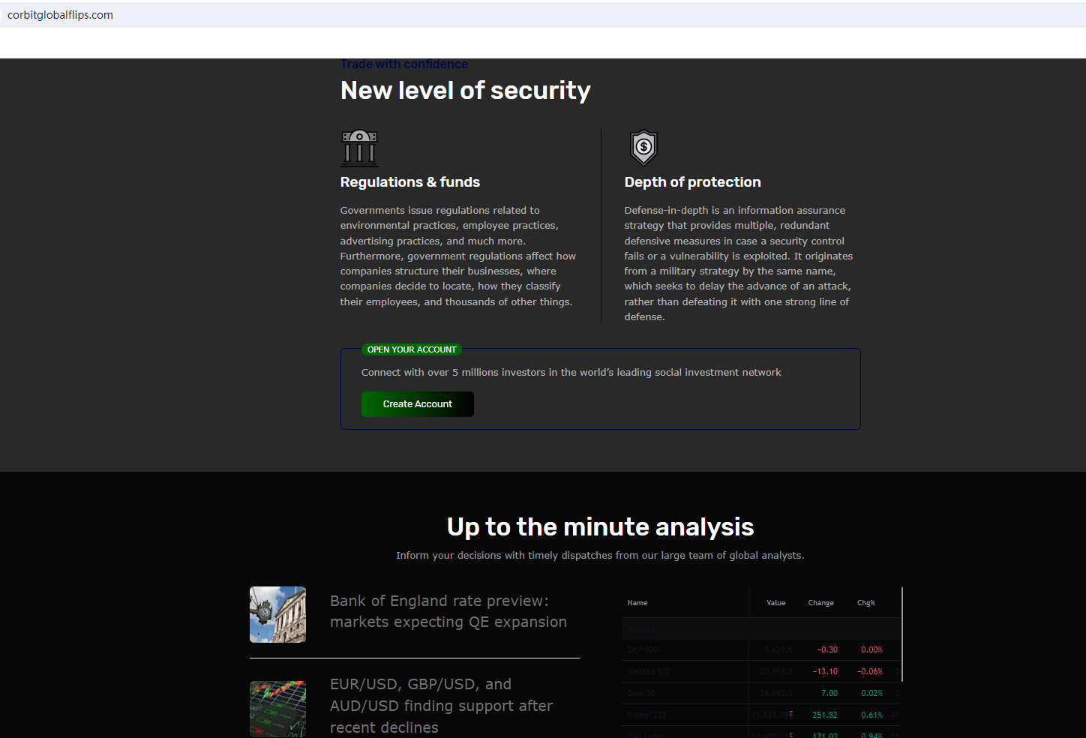Select the Nasdaq 100 row name

pos(649,671)
